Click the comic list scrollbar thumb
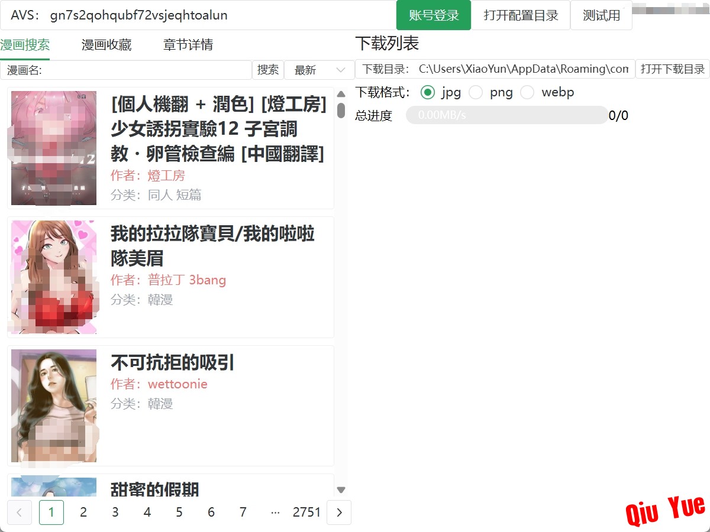The height and width of the screenshot is (532, 710). [341, 111]
